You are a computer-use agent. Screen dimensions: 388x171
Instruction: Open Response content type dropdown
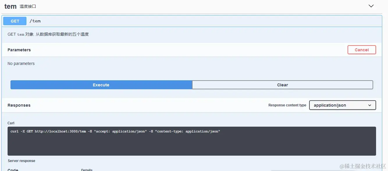342,105
